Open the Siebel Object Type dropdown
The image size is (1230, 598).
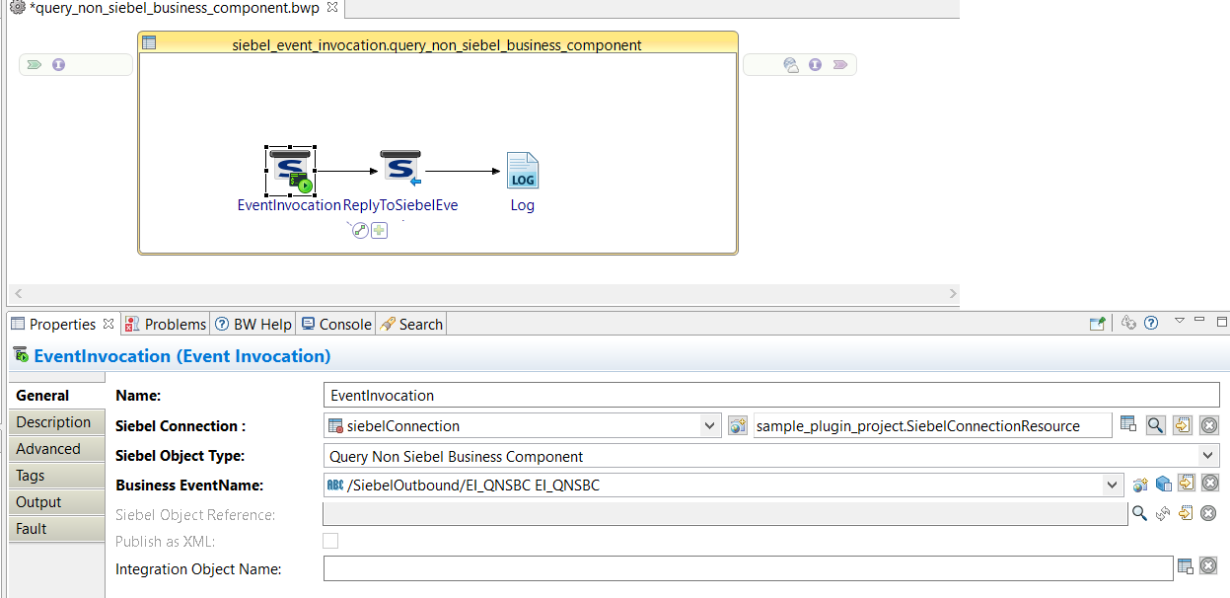1208,456
